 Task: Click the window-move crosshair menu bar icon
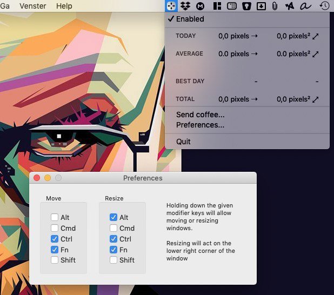(x=171, y=6)
